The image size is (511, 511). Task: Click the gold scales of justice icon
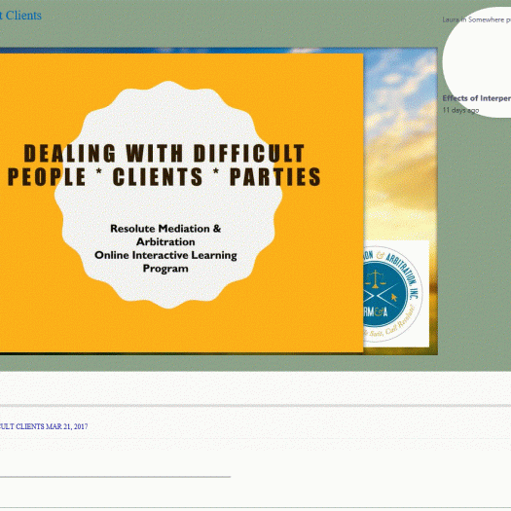point(375,279)
